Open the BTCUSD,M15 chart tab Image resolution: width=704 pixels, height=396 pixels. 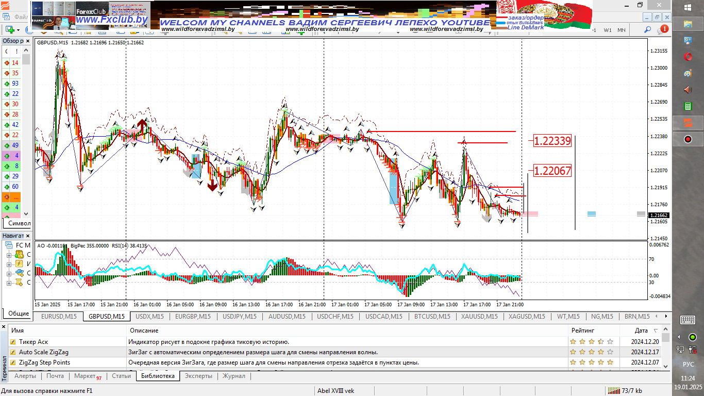click(432, 317)
